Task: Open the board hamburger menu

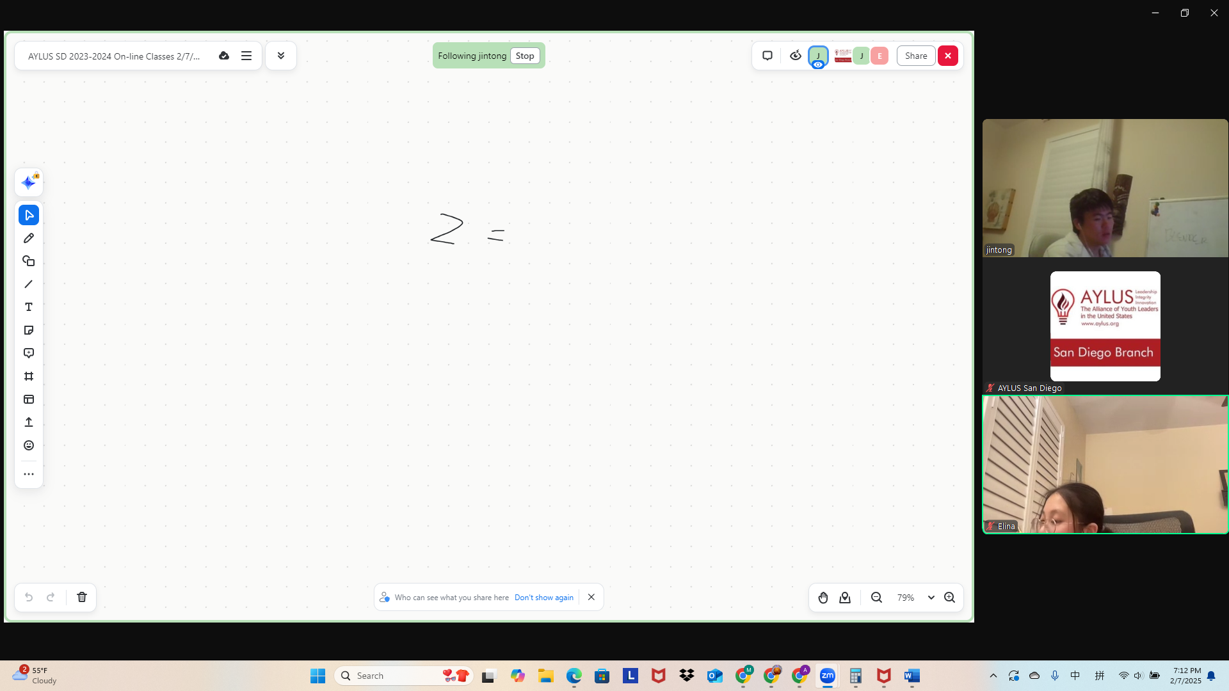Action: pyautogui.click(x=246, y=56)
